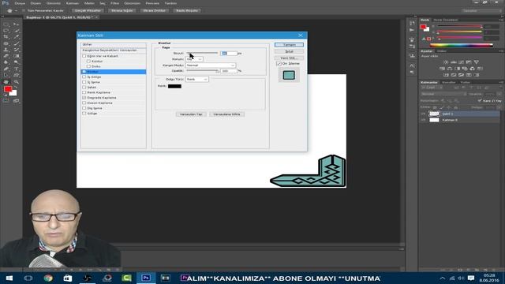This screenshot has width=505, height=284.
Task: Open the Dolgu Türü fill type dropdown
Action: [196, 79]
